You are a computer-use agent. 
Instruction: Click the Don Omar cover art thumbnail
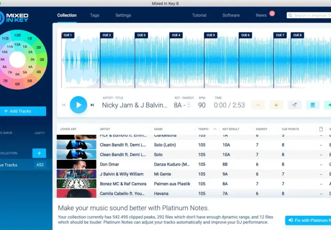pyautogui.click(x=76, y=164)
